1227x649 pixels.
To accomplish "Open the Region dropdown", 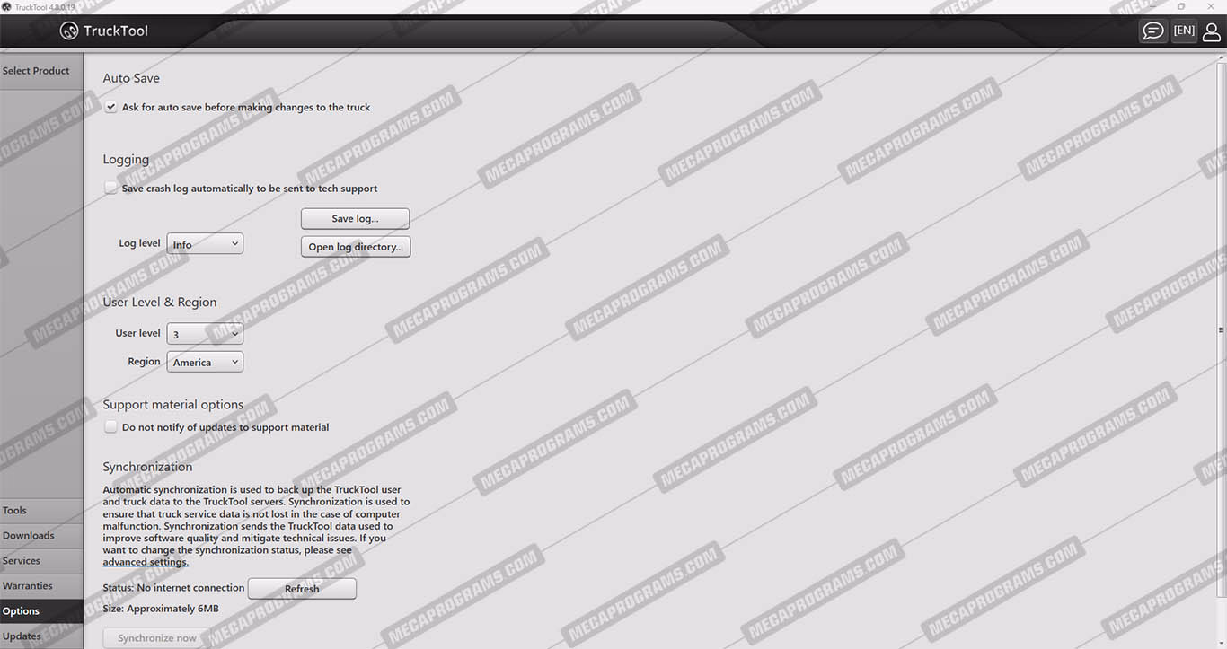I will point(205,362).
